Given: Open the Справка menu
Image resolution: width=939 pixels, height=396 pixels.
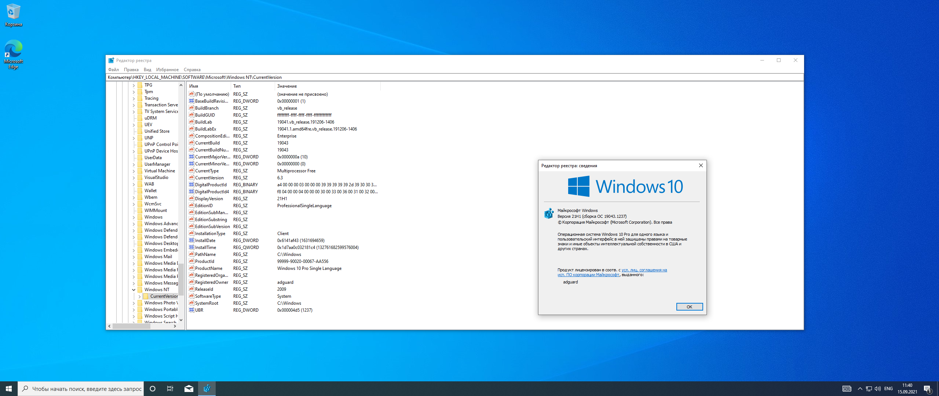Looking at the screenshot, I should pyautogui.click(x=192, y=70).
